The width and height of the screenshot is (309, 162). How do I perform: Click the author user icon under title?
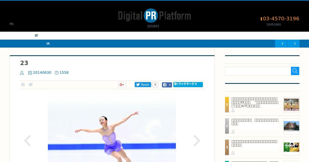(22, 73)
